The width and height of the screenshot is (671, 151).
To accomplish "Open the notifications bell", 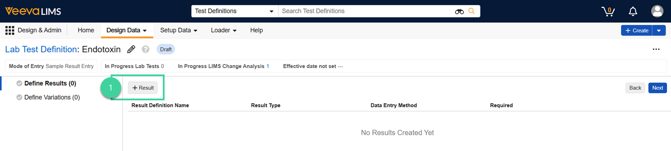I will pyautogui.click(x=633, y=12).
